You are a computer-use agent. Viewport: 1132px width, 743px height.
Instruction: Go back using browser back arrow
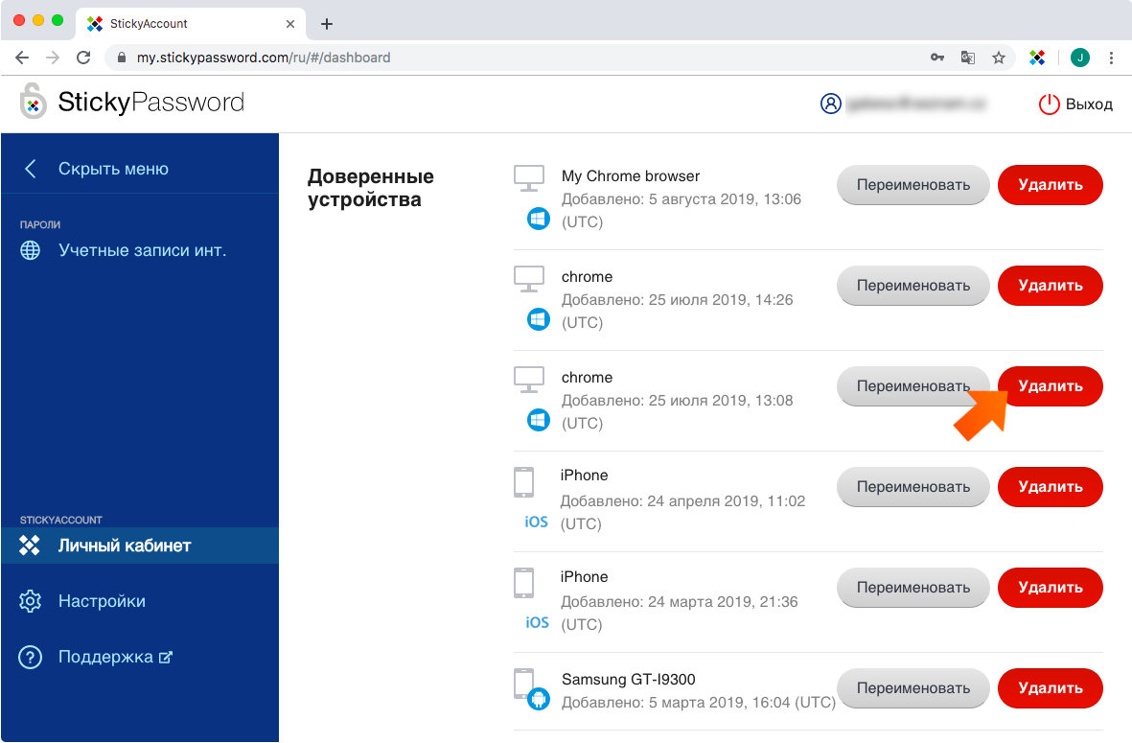tap(22, 58)
